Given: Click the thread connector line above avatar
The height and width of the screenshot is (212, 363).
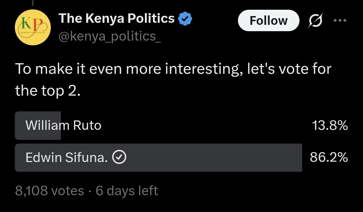Looking at the screenshot, I should [33, 3].
